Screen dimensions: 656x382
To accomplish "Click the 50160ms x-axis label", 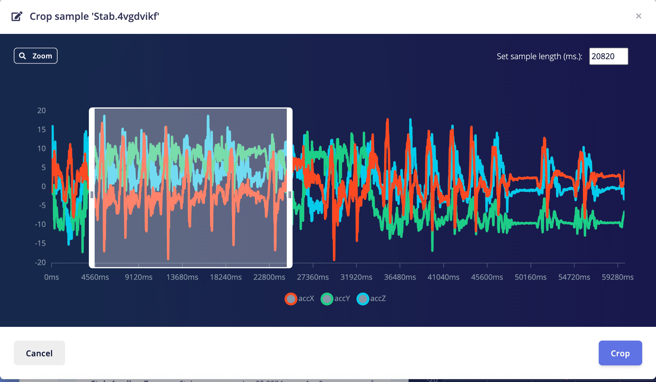I will (x=531, y=277).
